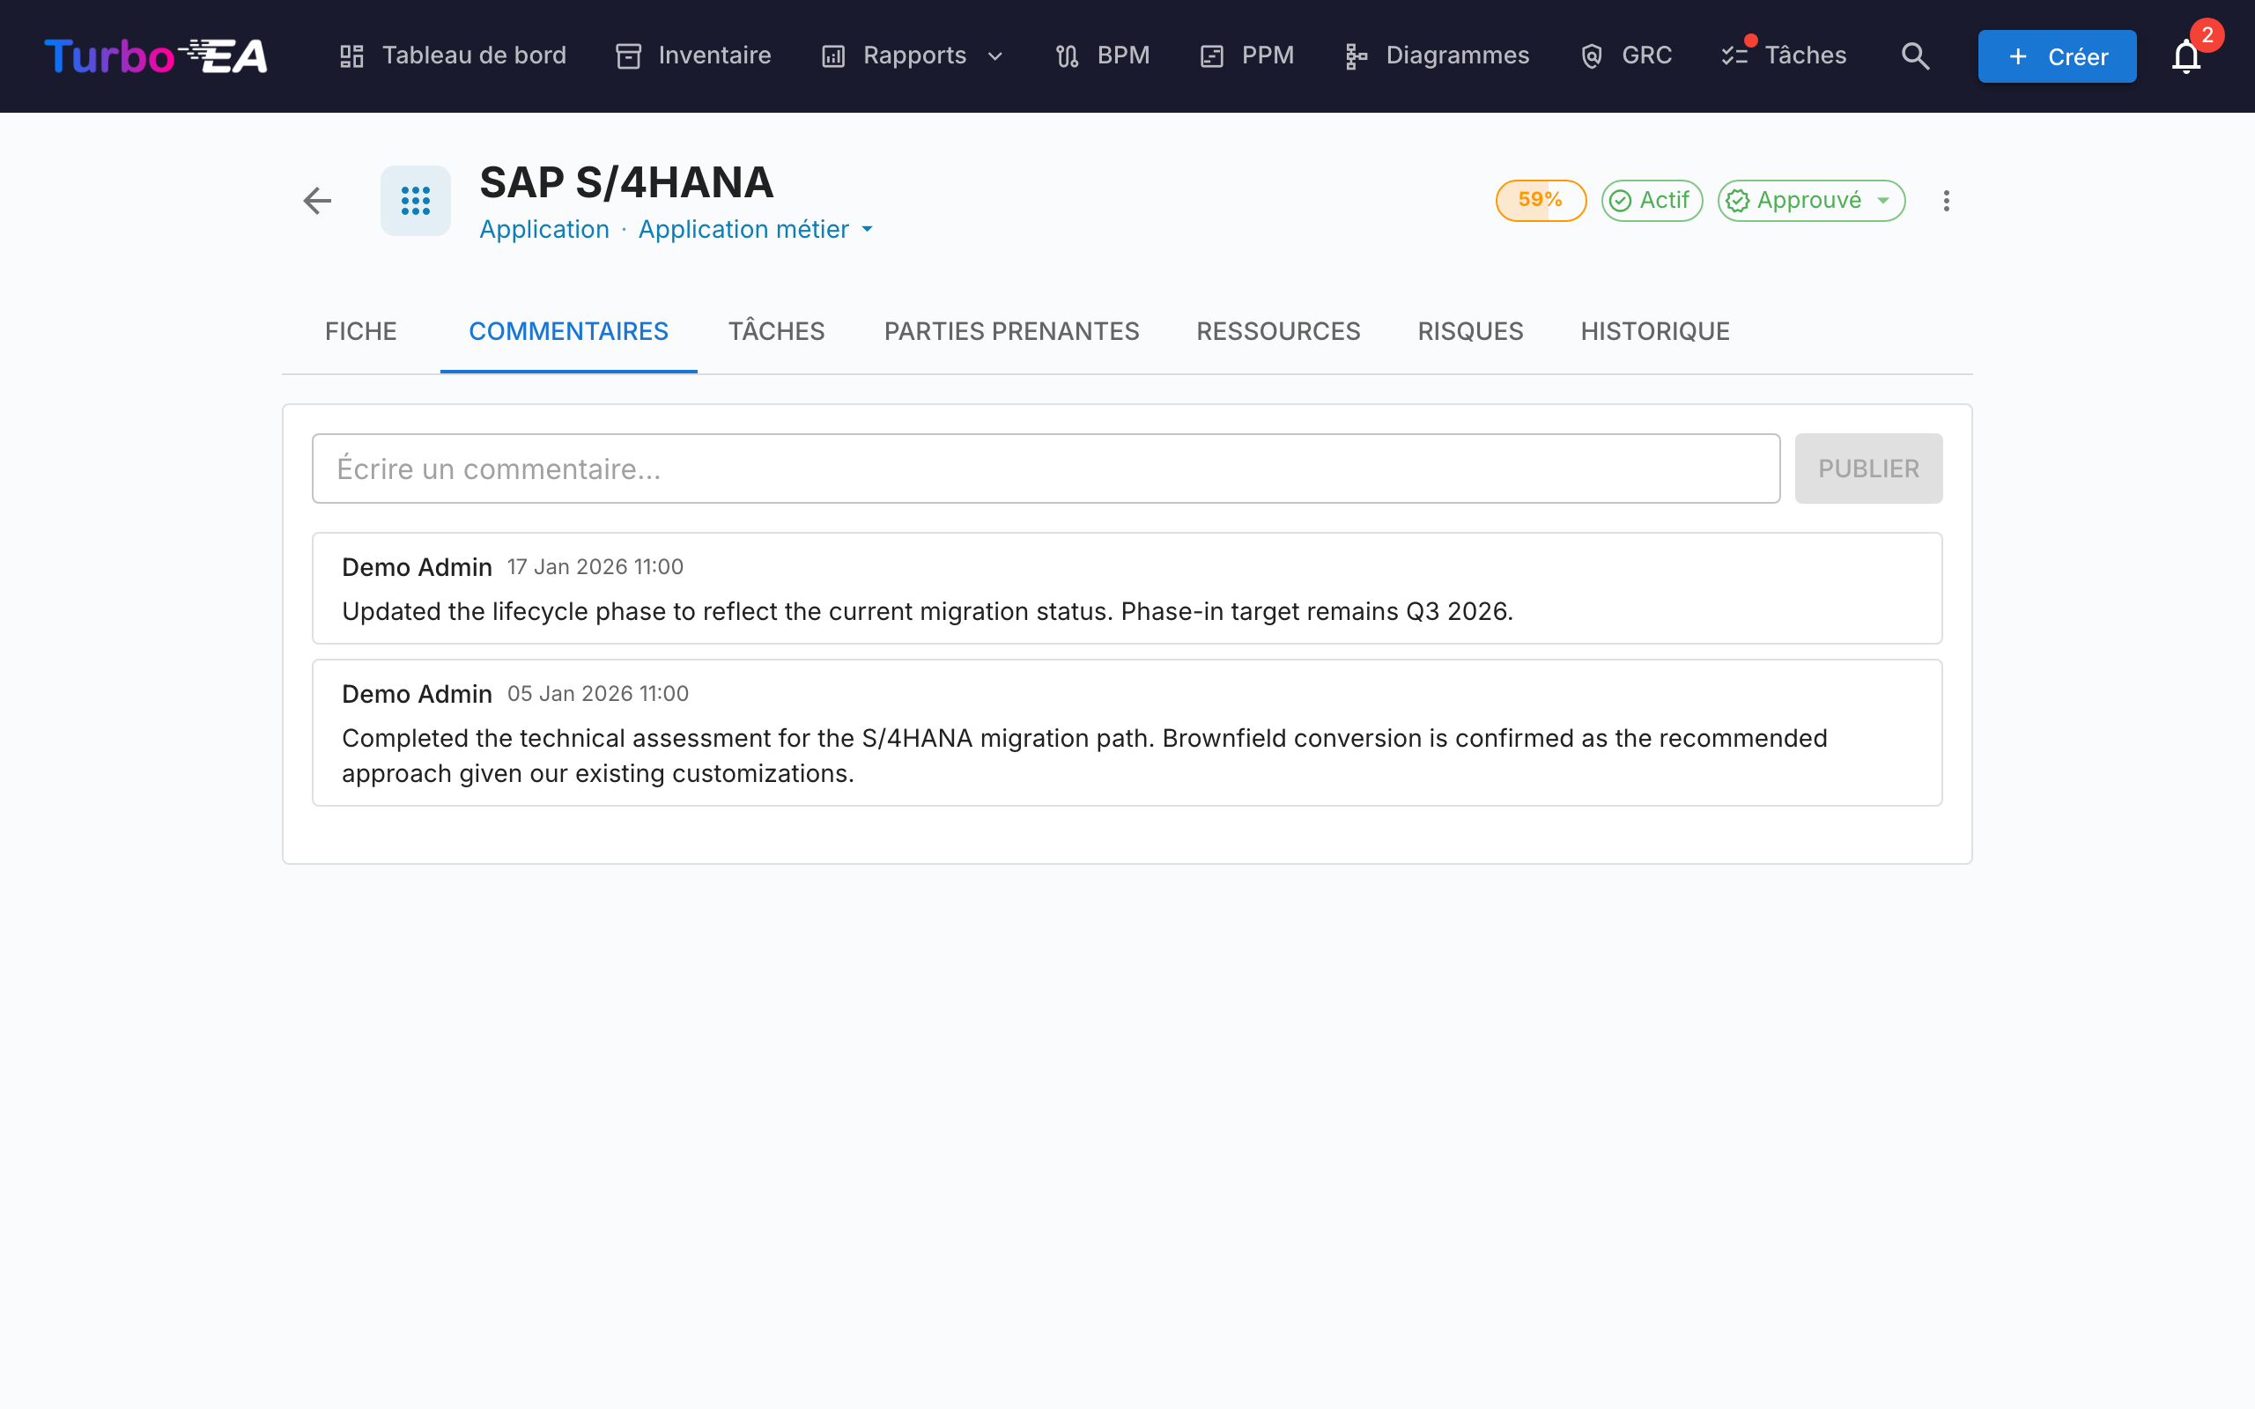Screen dimensions: 2255x1409
Task: Click the comment dated 17 Jan 2026 11:00
Action: click(1127, 588)
